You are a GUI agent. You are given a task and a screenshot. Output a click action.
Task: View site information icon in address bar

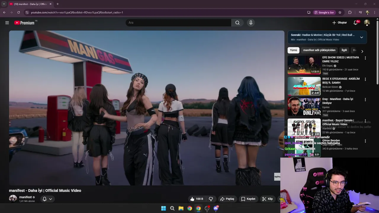click(27, 12)
